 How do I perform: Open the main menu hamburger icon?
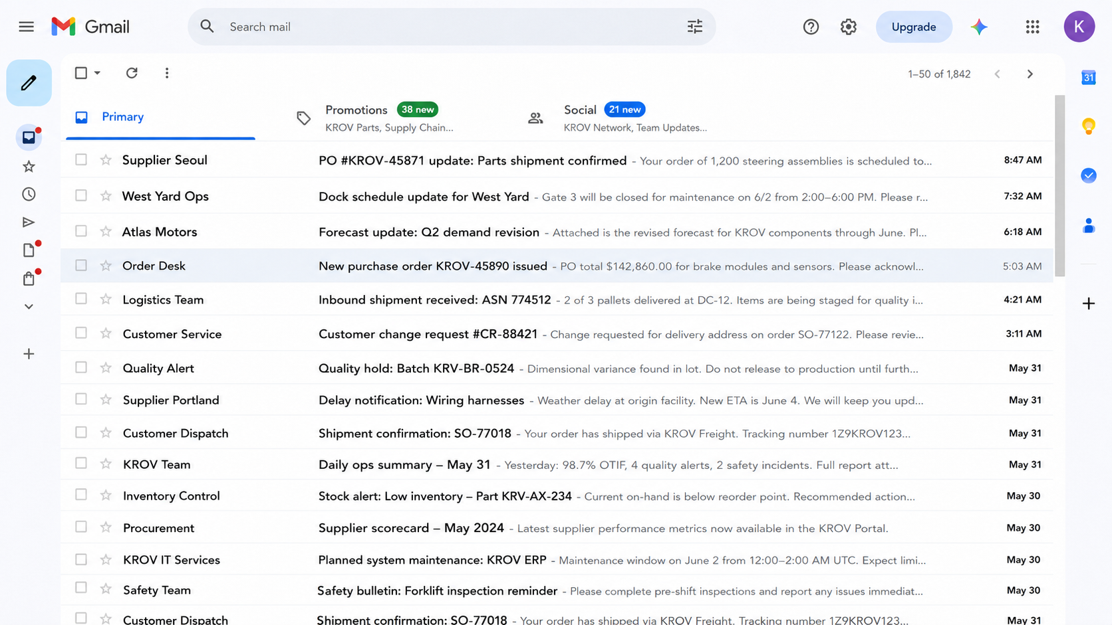pyautogui.click(x=26, y=27)
